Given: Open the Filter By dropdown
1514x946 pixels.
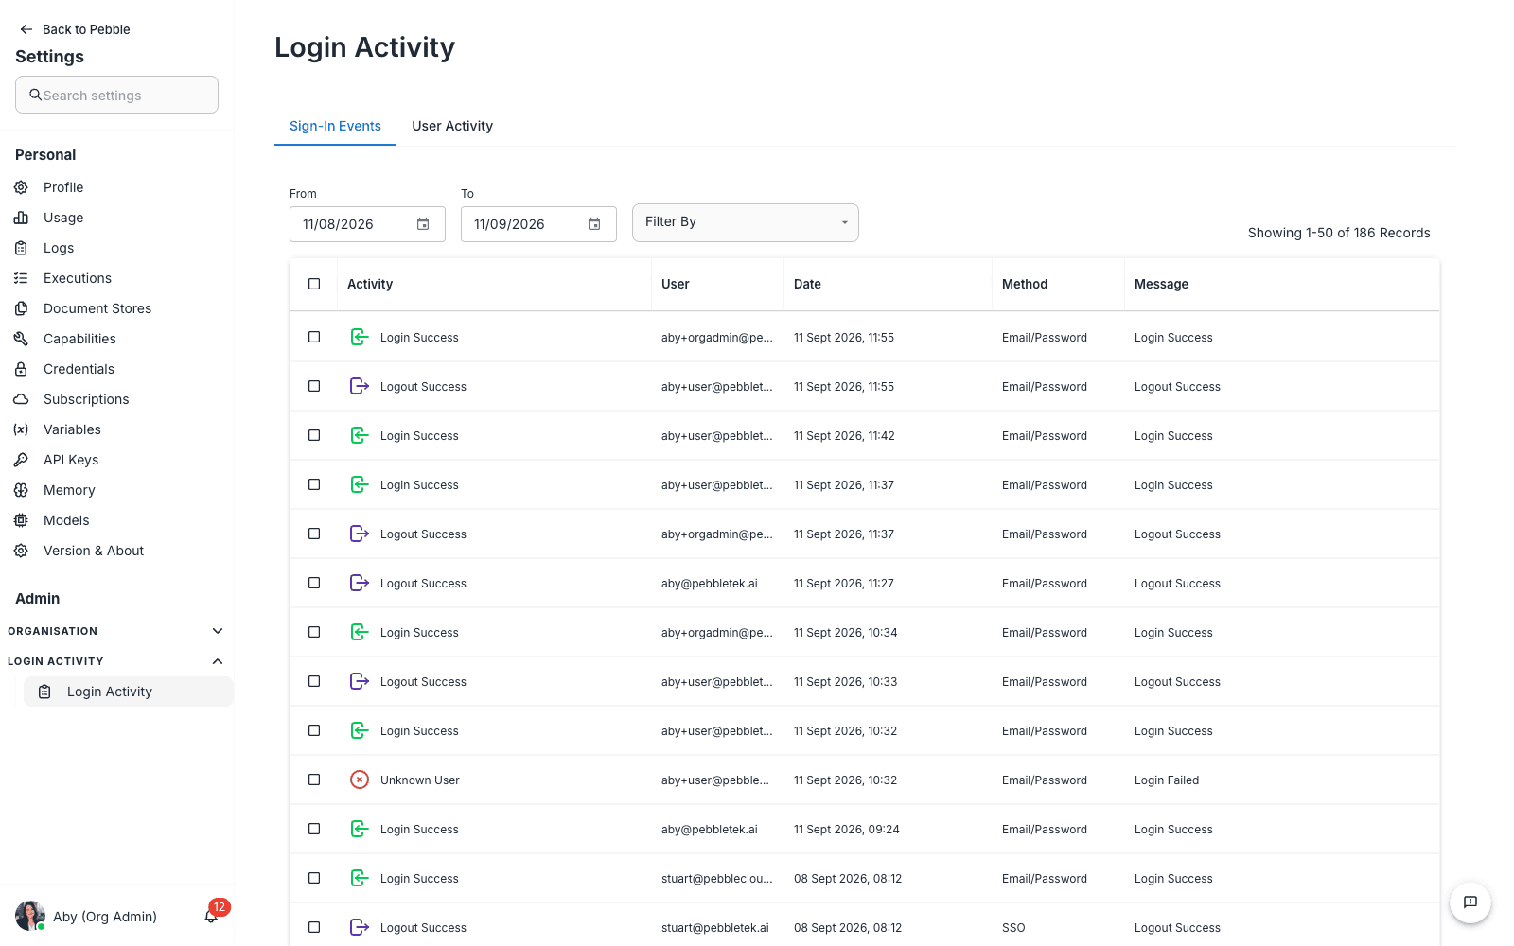Looking at the screenshot, I should (746, 222).
